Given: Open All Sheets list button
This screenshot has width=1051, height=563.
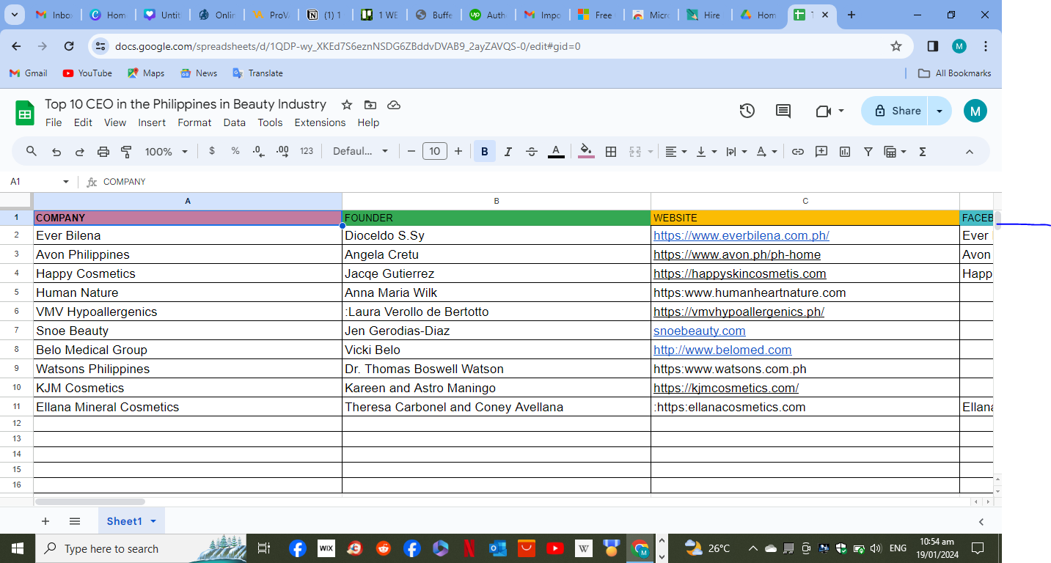Looking at the screenshot, I should pos(75,521).
